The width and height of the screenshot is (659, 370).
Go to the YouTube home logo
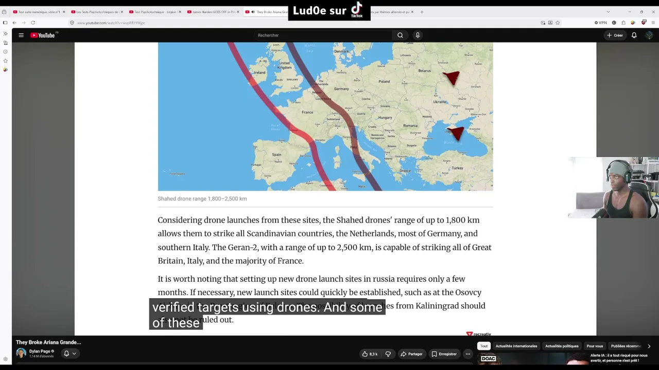tap(43, 35)
